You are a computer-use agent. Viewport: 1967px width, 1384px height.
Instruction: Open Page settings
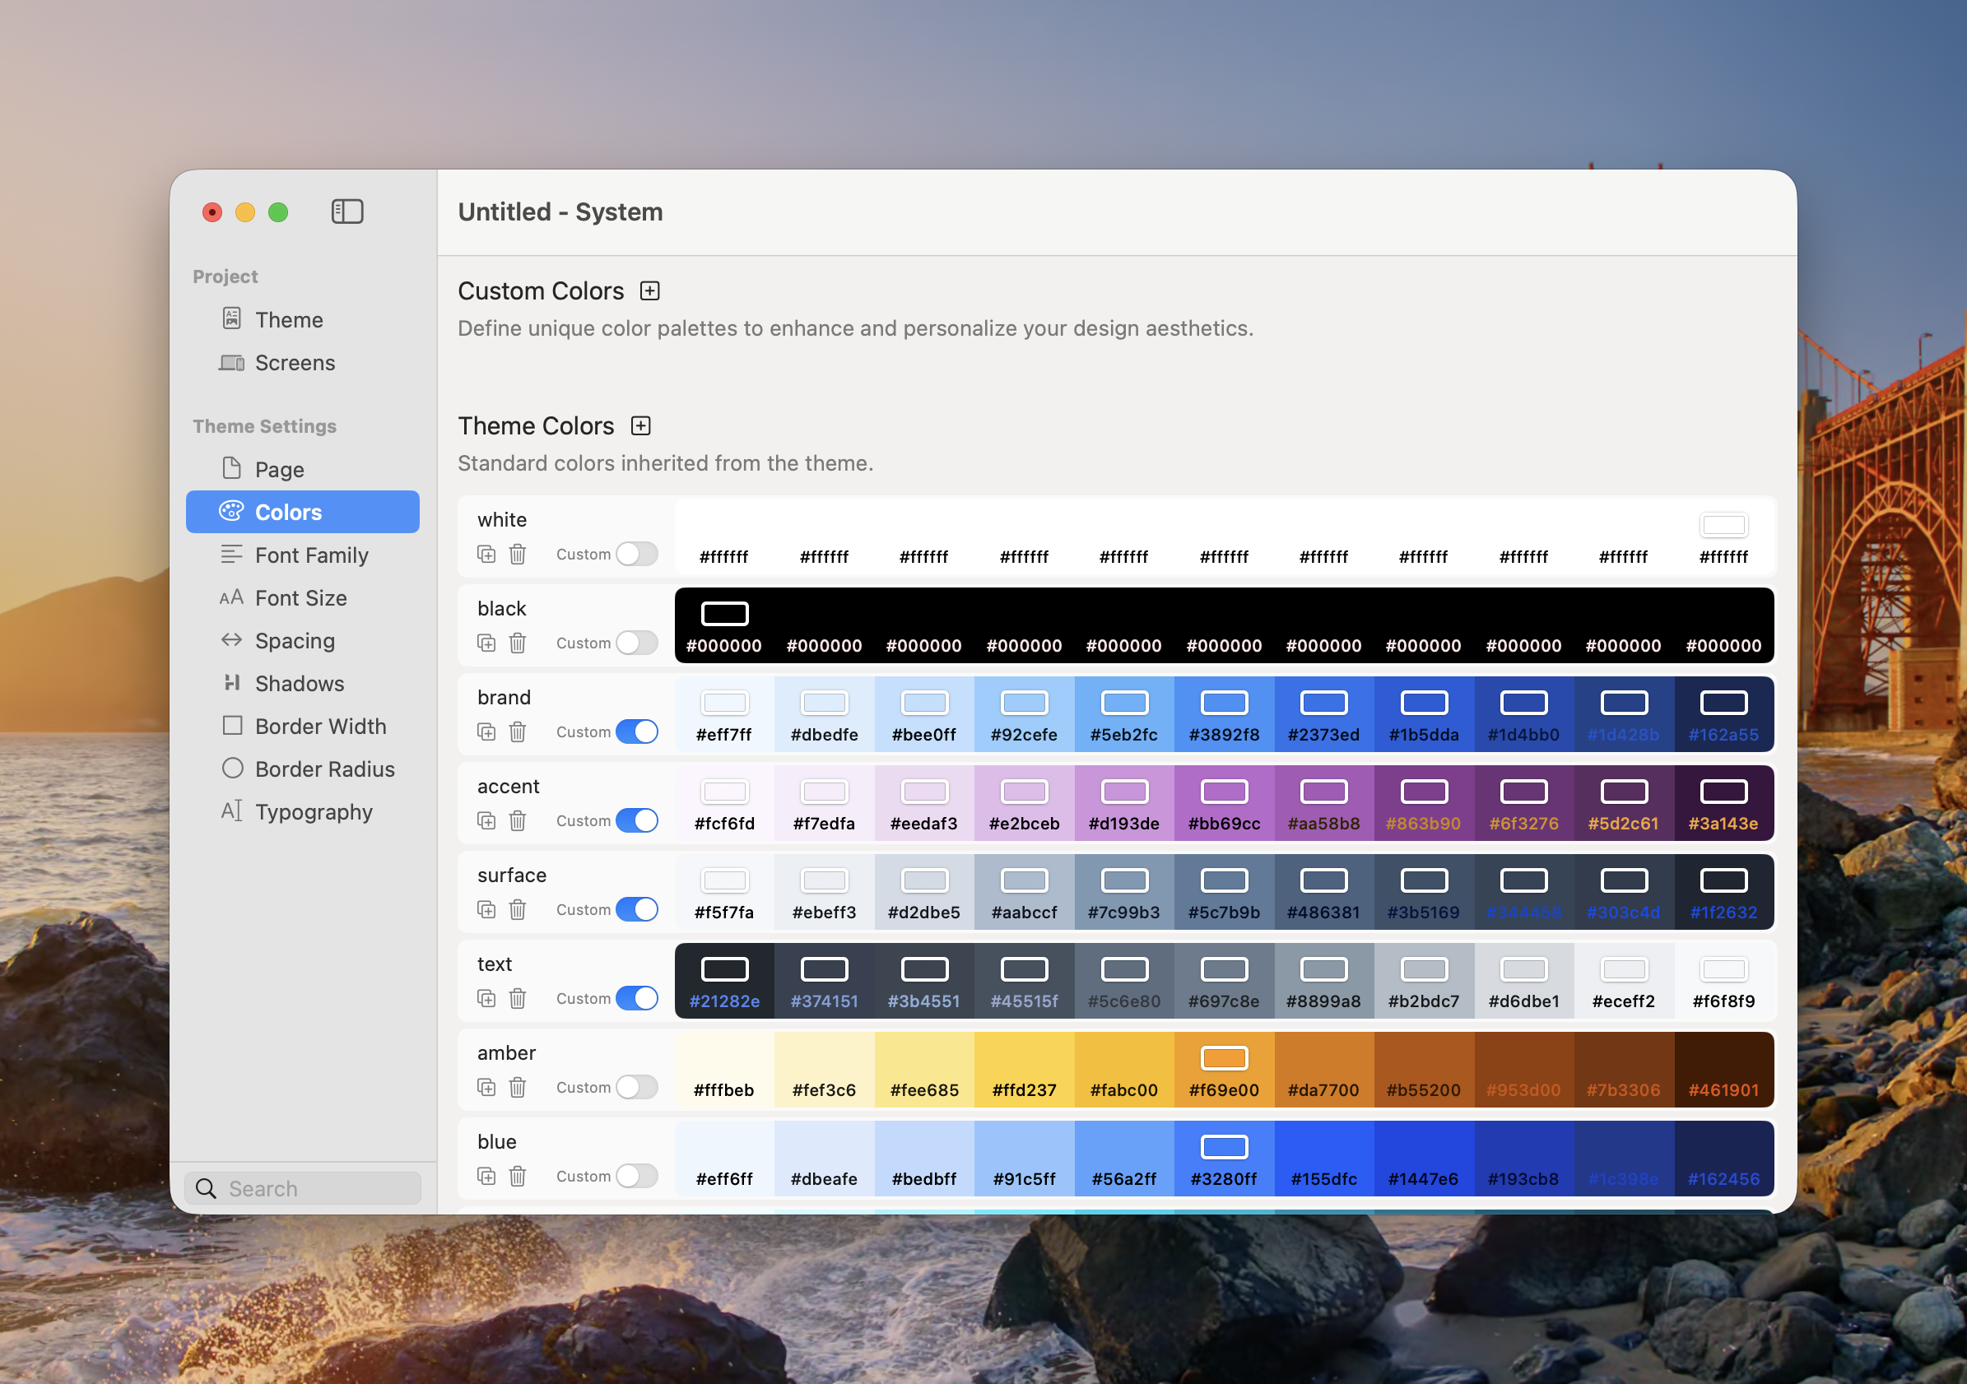[x=303, y=470]
